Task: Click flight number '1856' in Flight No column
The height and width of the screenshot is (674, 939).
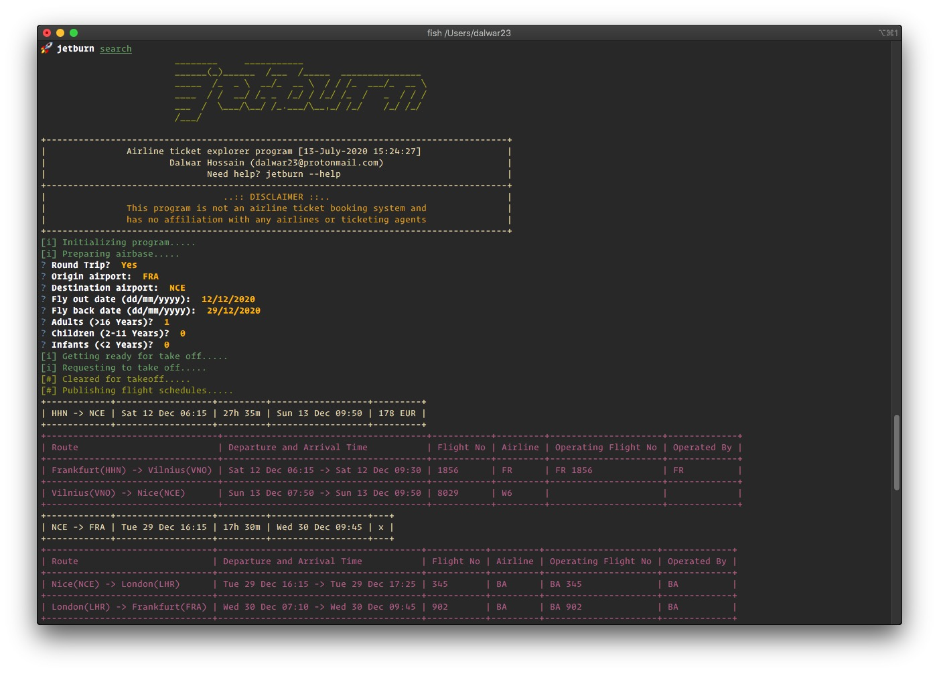Action: click(448, 470)
